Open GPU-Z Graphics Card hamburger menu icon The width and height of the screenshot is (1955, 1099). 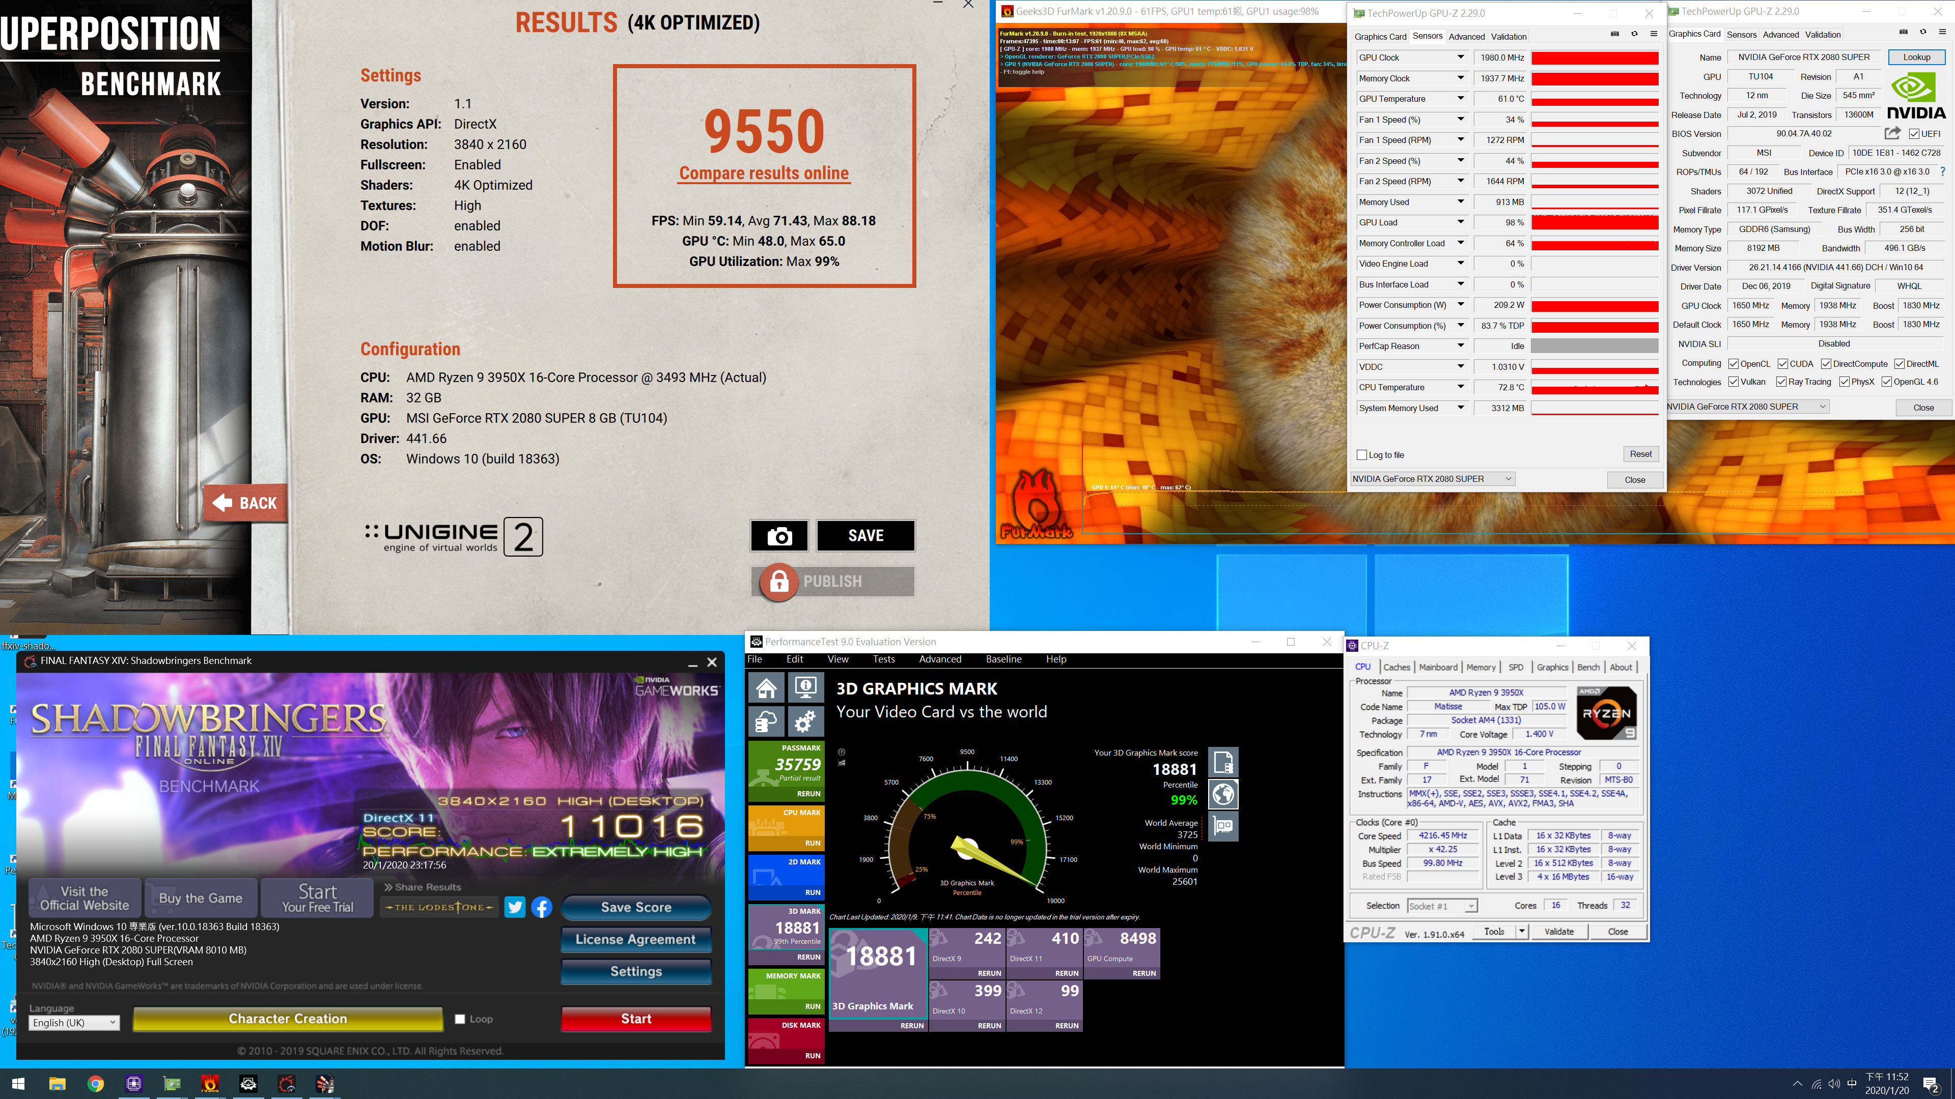pyautogui.click(x=1942, y=32)
